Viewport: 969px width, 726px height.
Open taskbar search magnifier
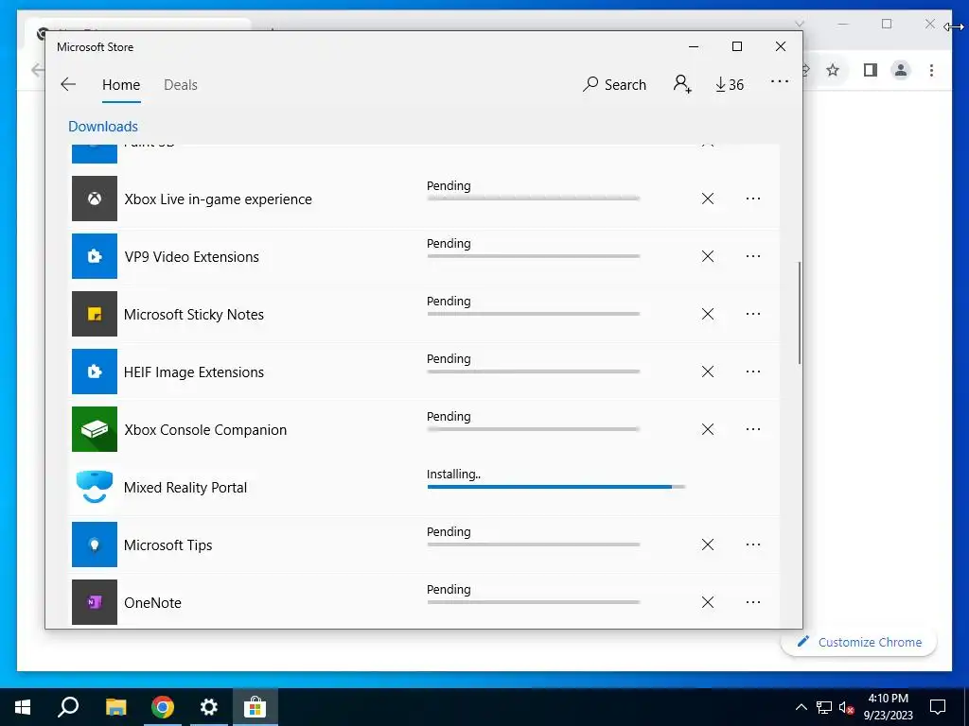click(68, 707)
